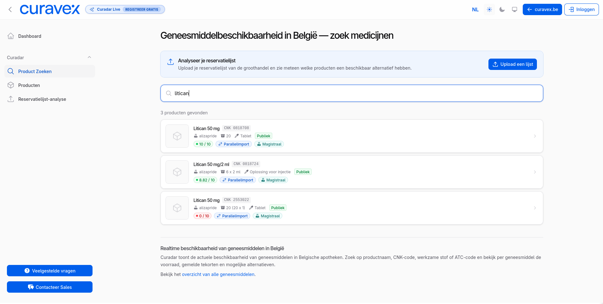Click Parallelimport badge for CNK 0818724
603x304 pixels.
[238, 180]
